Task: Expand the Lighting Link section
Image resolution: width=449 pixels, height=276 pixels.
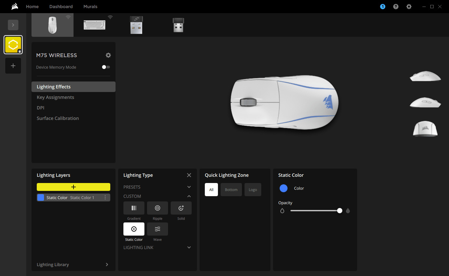Action: coord(189,247)
